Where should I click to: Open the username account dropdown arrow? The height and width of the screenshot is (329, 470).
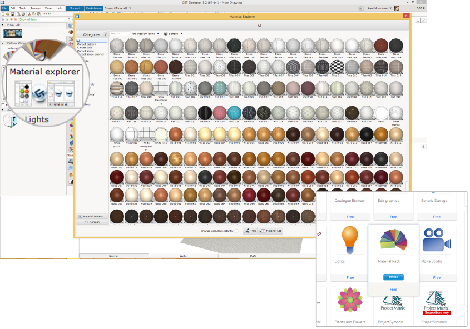[x=390, y=8]
